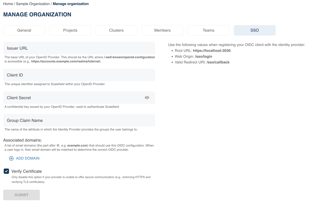The height and width of the screenshot is (202, 310).
Task: Focus the Client Secret text field
Action: [x=73, y=98]
